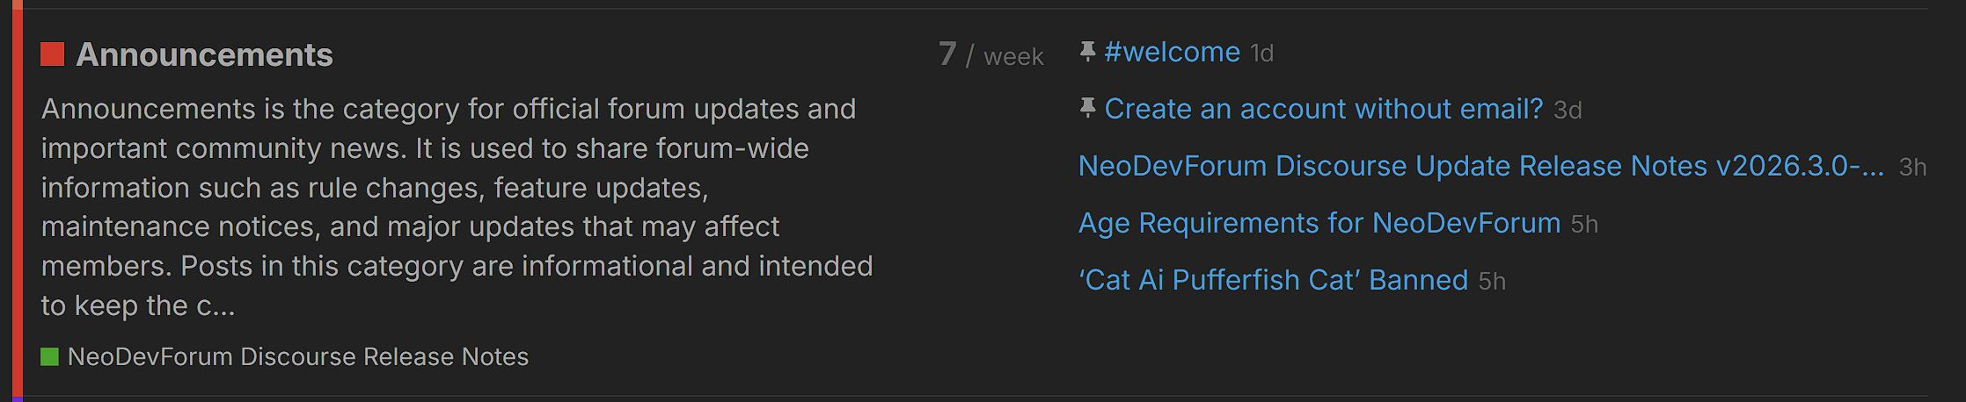Screen dimensions: 1966x402
Task: Go to NeoDevForum Discourse Release Notes subcategory
Action: 297,356
